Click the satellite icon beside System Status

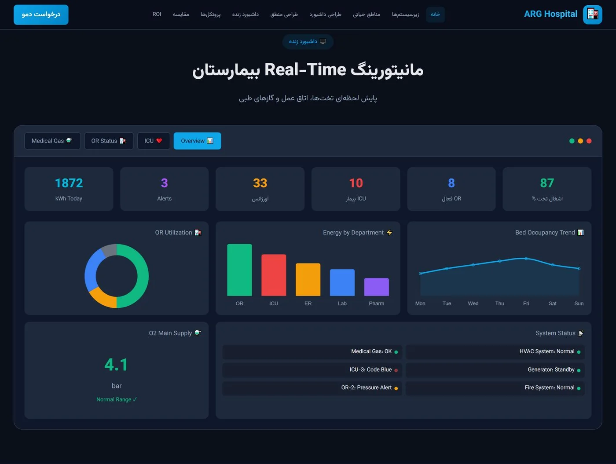coord(581,333)
